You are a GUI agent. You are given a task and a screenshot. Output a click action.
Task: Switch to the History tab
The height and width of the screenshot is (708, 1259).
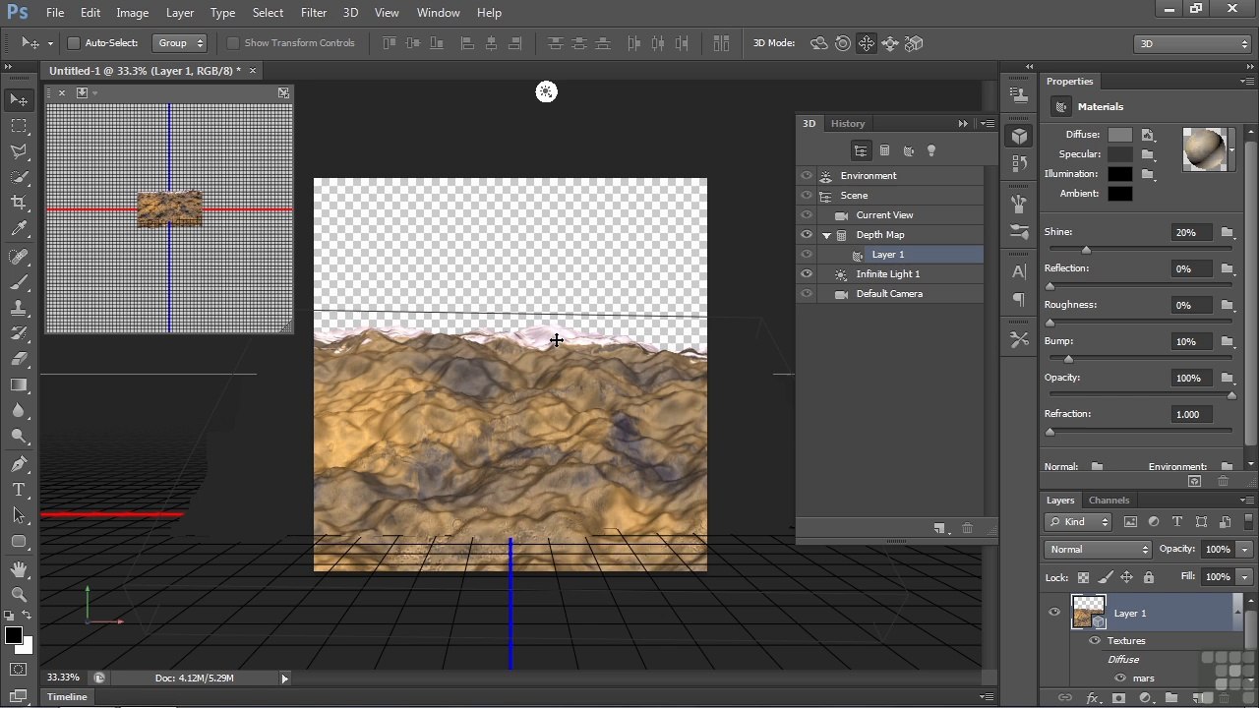[847, 123]
